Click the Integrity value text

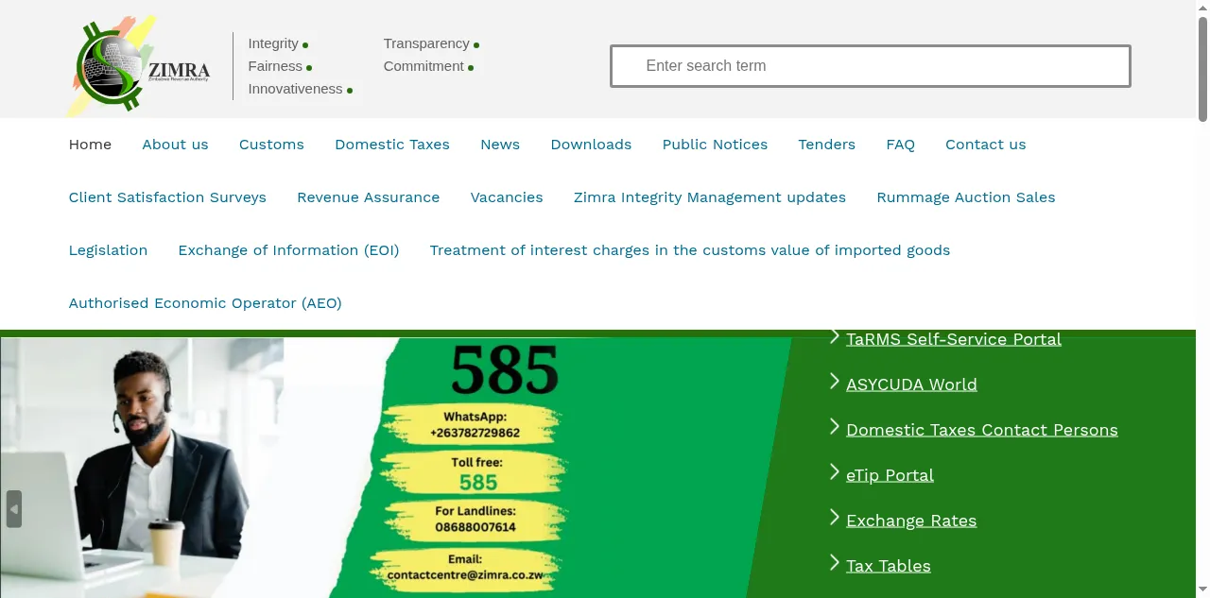pos(273,43)
